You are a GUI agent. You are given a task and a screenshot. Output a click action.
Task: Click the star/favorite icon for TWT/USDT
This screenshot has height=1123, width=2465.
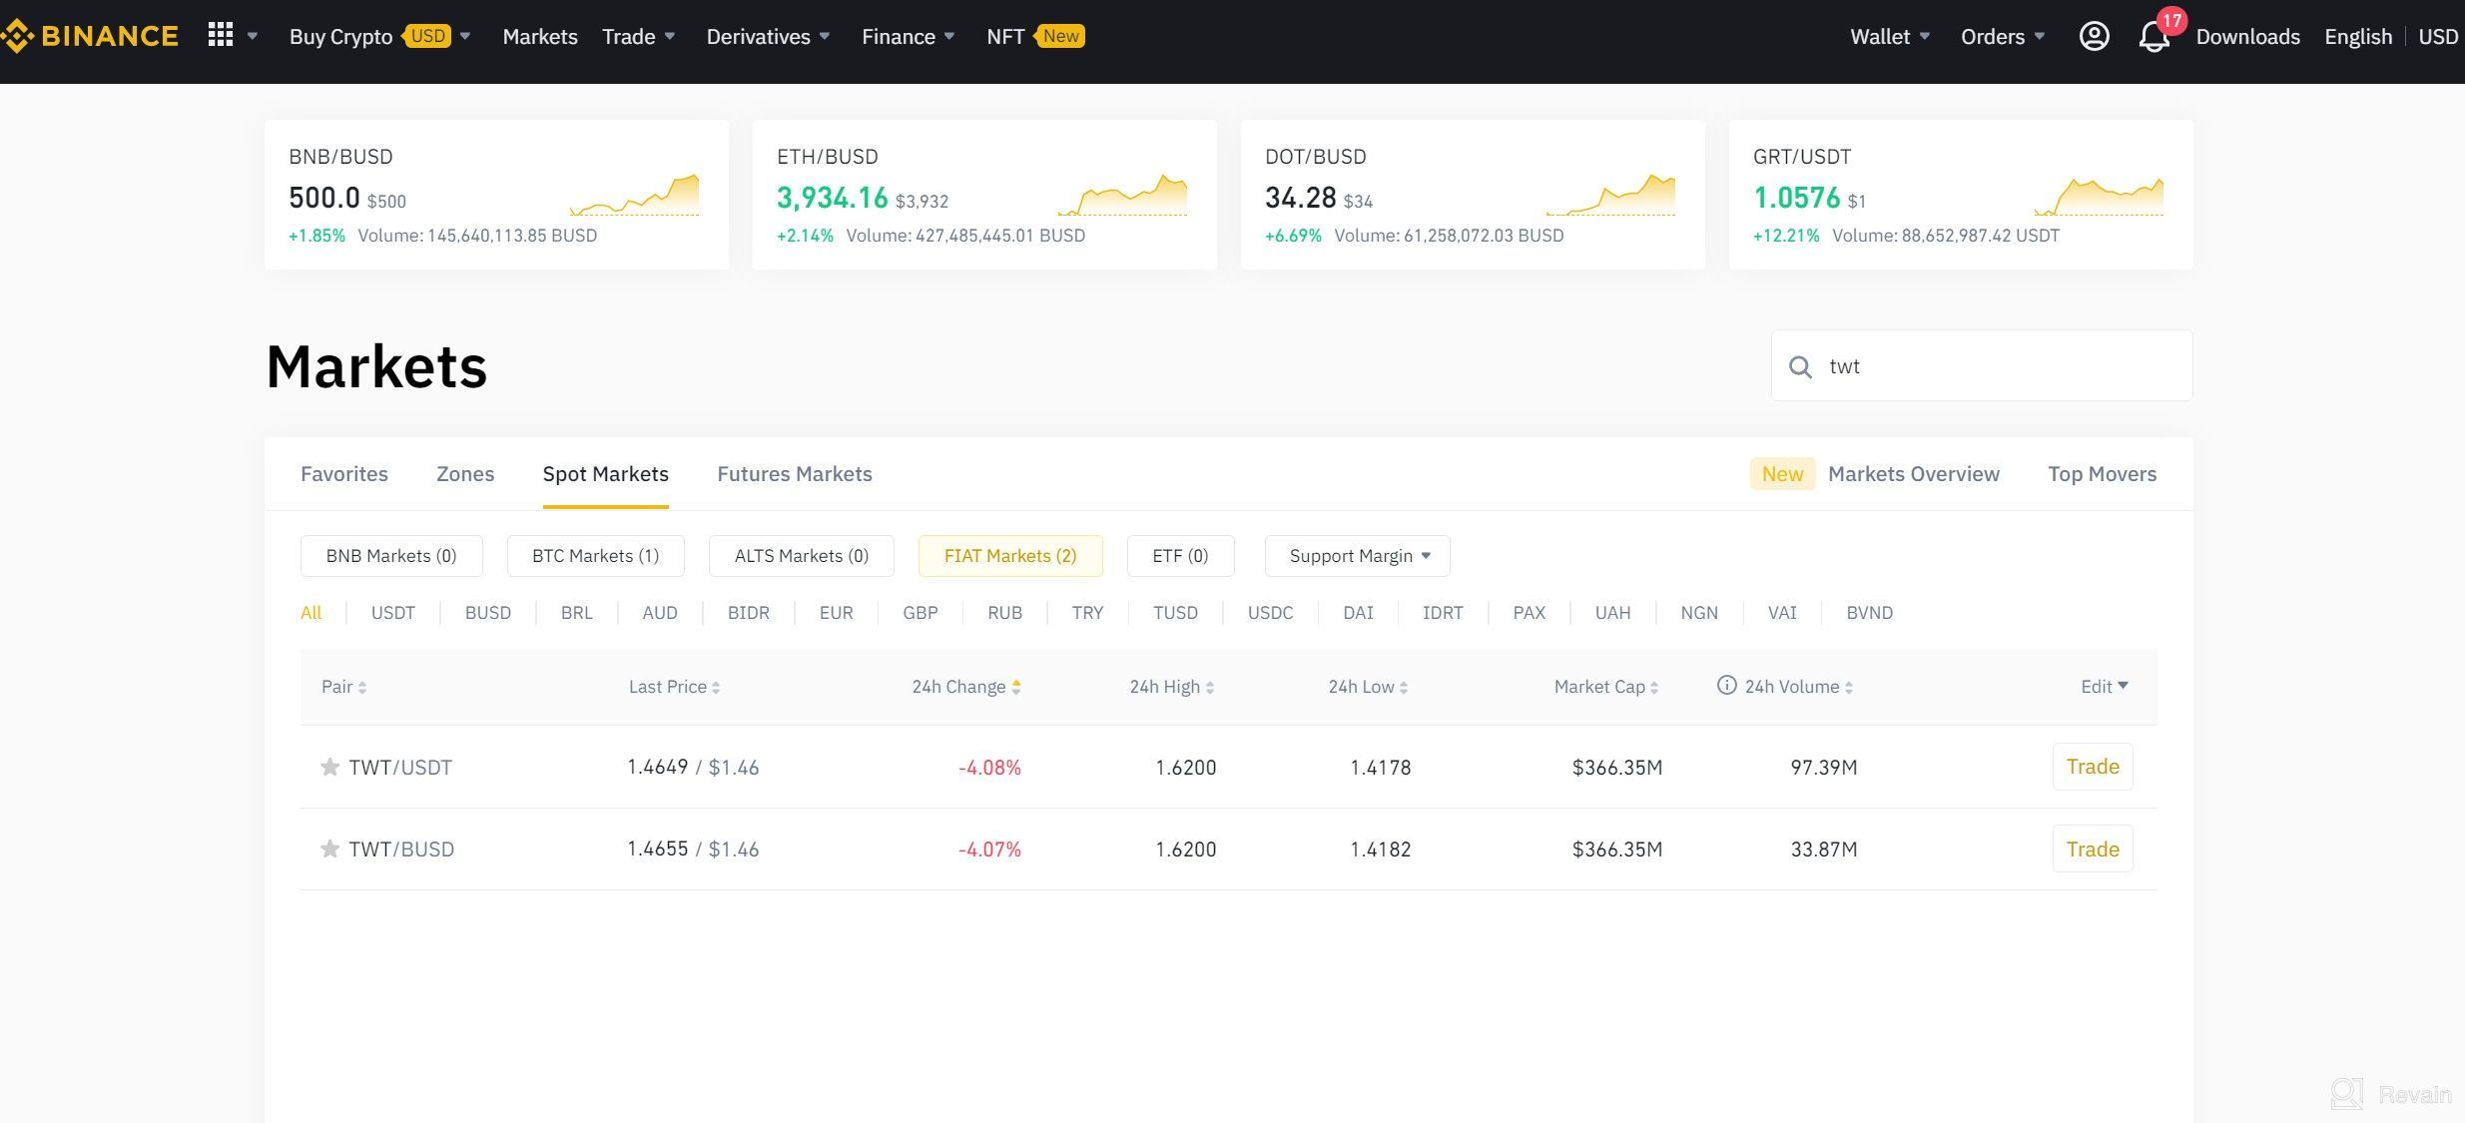(x=327, y=768)
